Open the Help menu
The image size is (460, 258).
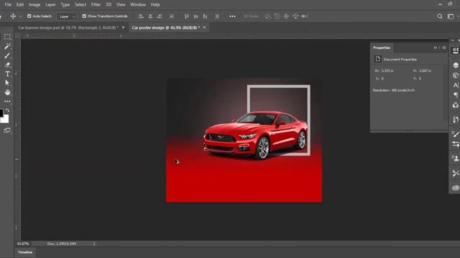(155, 5)
